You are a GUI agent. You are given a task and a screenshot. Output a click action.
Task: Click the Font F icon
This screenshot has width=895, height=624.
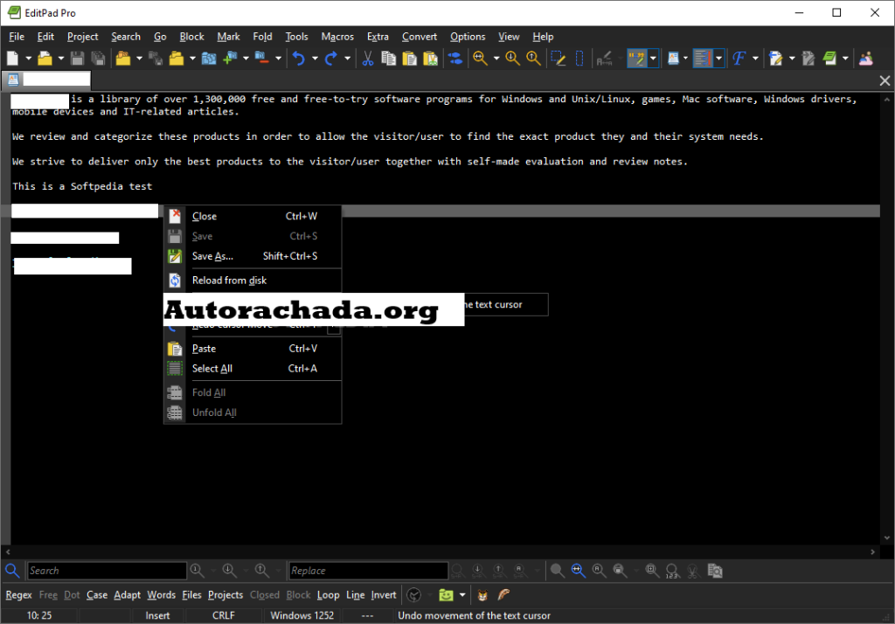[739, 59]
